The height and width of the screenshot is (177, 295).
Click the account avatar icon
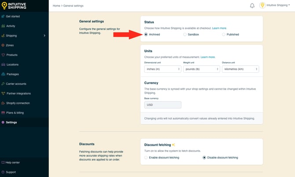(x=262, y=5)
